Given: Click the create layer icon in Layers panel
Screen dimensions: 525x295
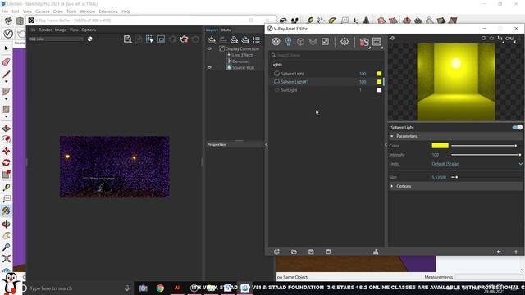Looking at the screenshot, I should pos(212,40).
